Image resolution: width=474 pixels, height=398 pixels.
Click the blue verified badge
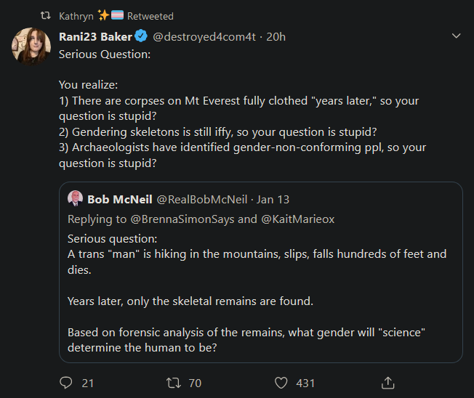[x=141, y=36]
